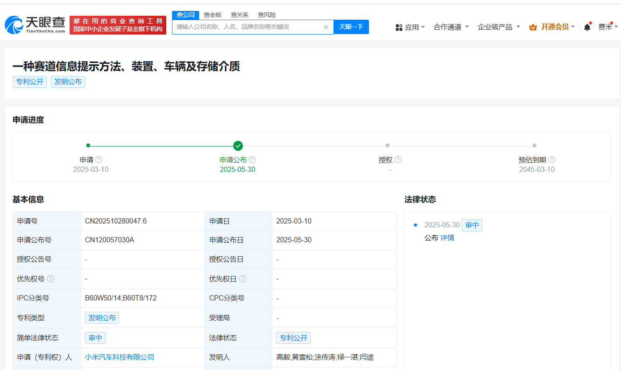Open the notification bell
This screenshot has width=621, height=370.
click(587, 27)
